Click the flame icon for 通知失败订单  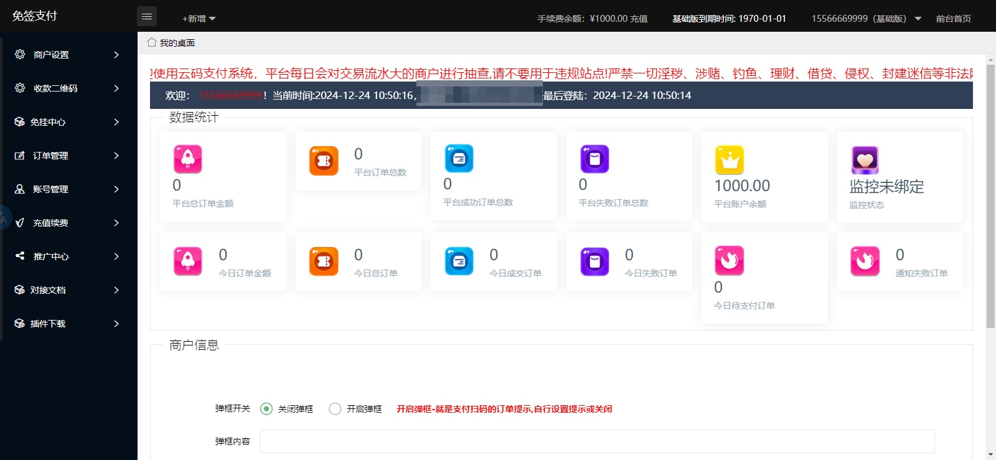(865, 261)
